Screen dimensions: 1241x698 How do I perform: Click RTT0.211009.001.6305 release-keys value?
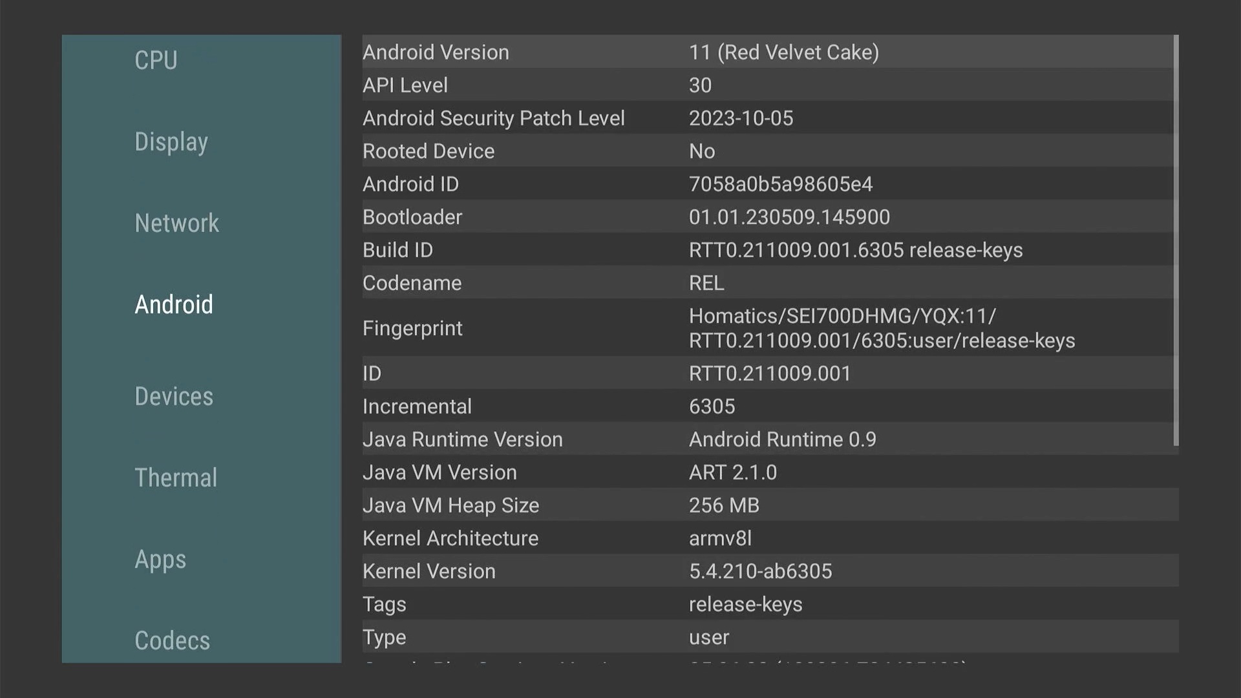(x=856, y=249)
